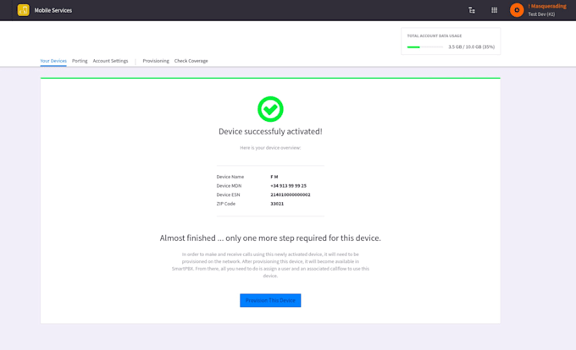Open the account tree icon in header
Viewport: 576px width, 350px height.
[x=472, y=10]
